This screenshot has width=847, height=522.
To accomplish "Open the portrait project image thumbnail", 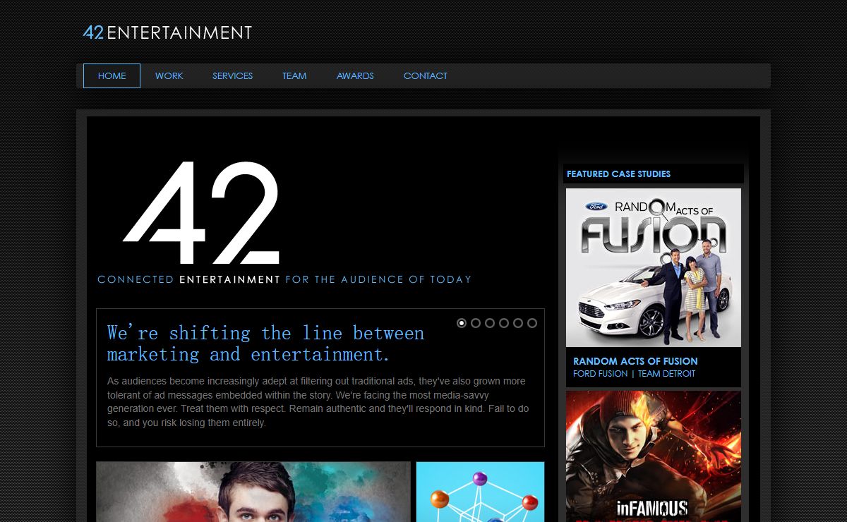I will [x=253, y=492].
